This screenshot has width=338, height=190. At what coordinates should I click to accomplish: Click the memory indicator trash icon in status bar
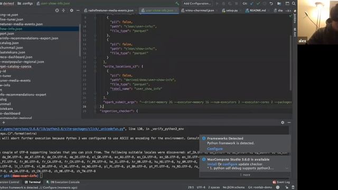pyautogui.click(x=293, y=187)
